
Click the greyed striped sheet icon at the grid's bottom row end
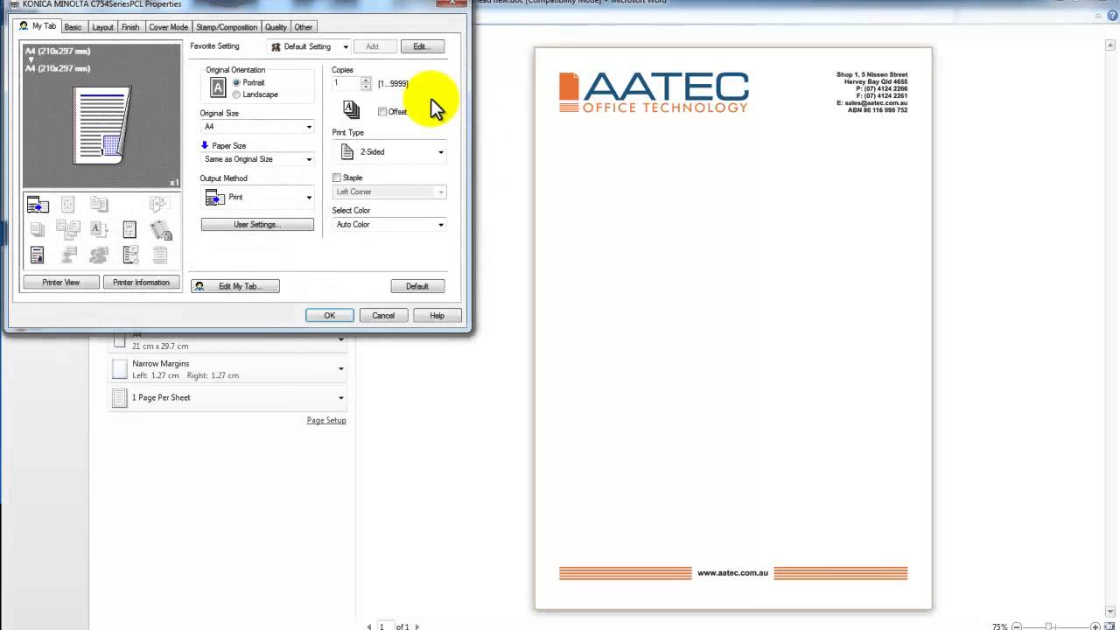click(160, 255)
